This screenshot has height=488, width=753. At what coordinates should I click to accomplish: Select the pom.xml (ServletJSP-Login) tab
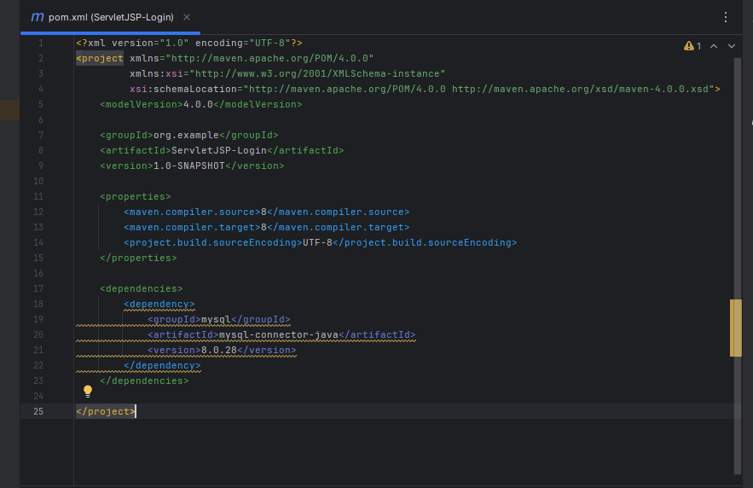click(111, 17)
